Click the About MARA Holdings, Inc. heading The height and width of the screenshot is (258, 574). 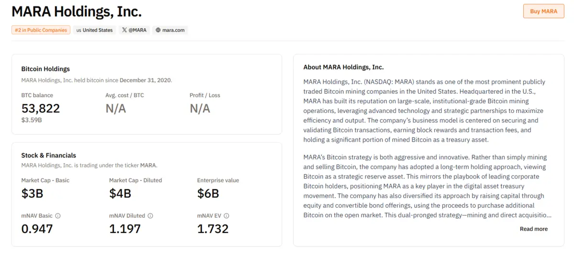[x=343, y=67]
